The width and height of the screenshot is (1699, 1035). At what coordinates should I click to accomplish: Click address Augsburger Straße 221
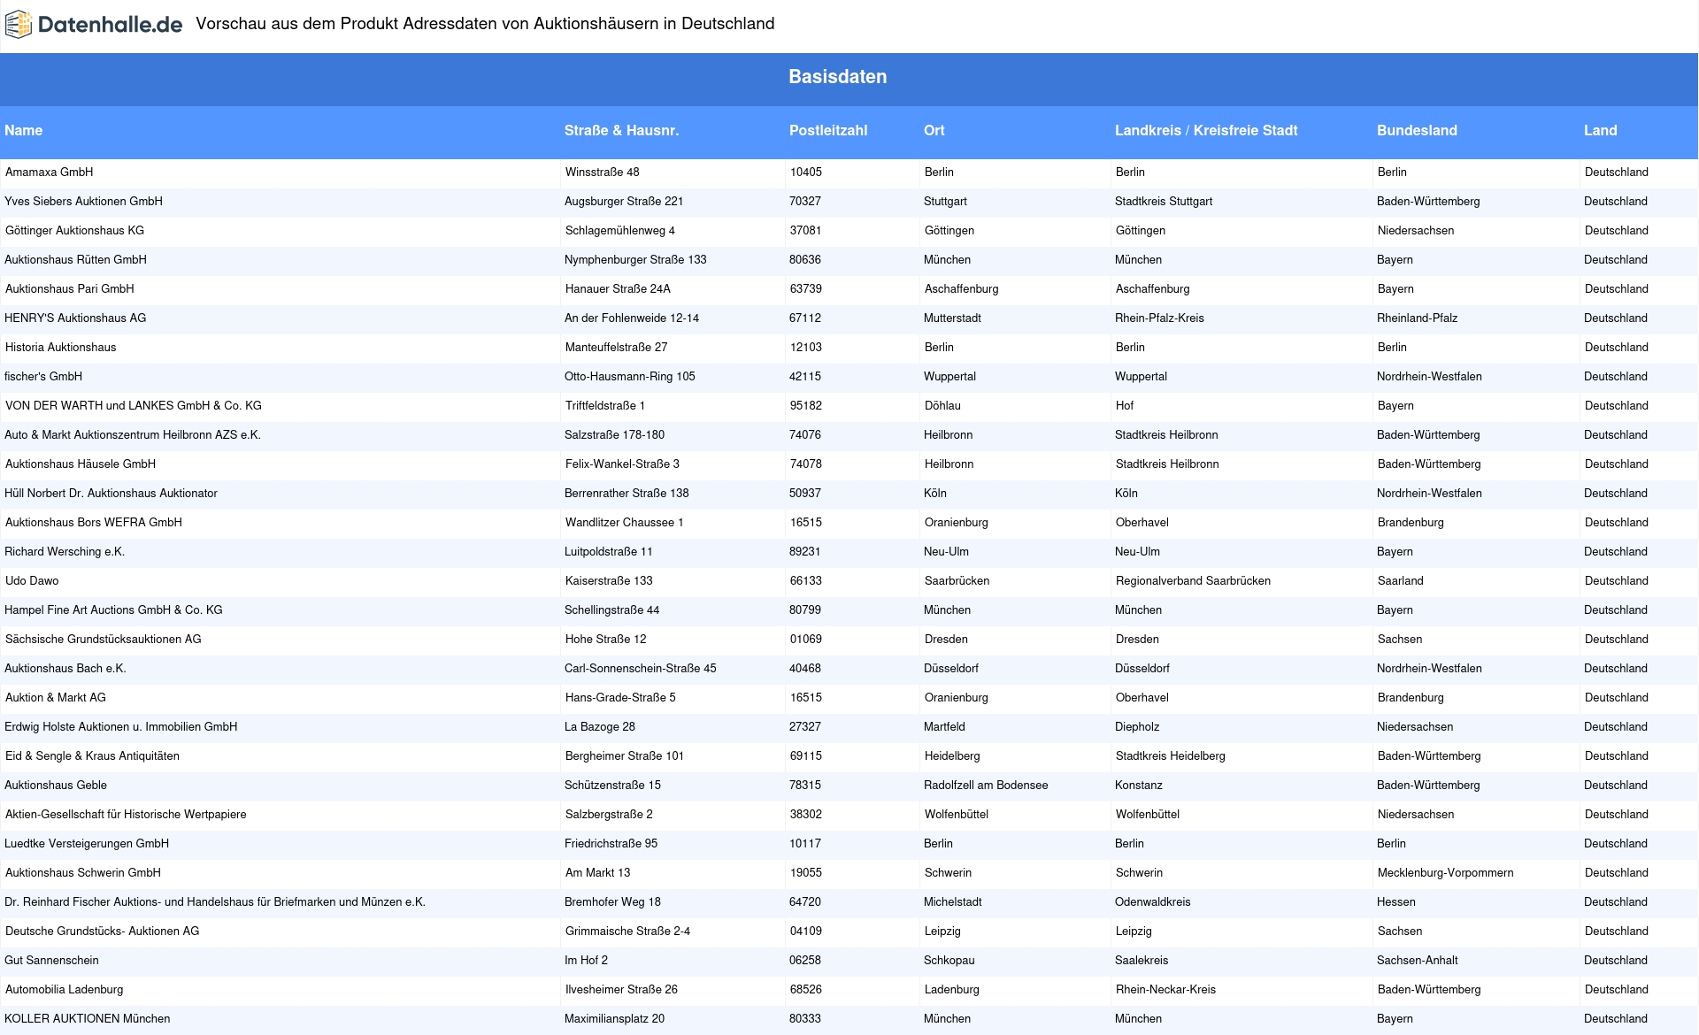(x=624, y=202)
